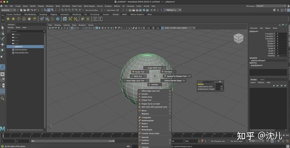
Task: Click the Radius value field in polySphere1
Action: (x=220, y=84)
